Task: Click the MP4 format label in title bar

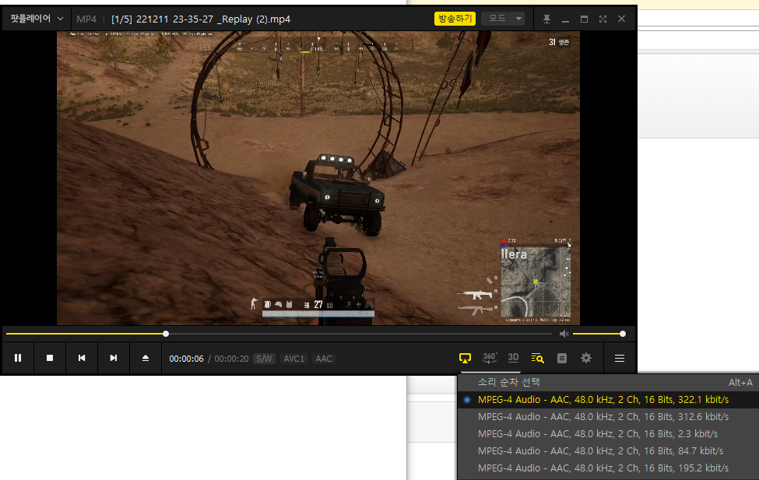Action: point(86,19)
